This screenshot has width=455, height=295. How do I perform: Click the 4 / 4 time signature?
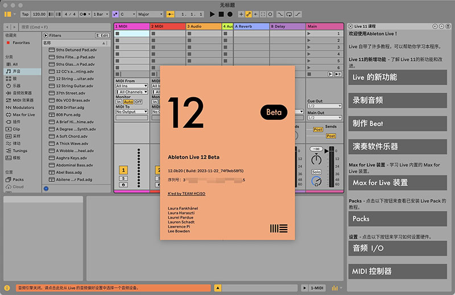(x=70, y=14)
